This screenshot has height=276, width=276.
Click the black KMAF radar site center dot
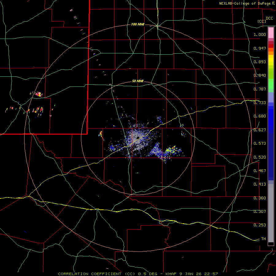138,137
